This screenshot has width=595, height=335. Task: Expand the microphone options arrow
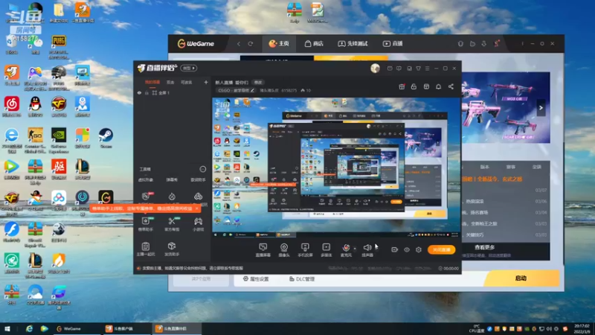(355, 249)
